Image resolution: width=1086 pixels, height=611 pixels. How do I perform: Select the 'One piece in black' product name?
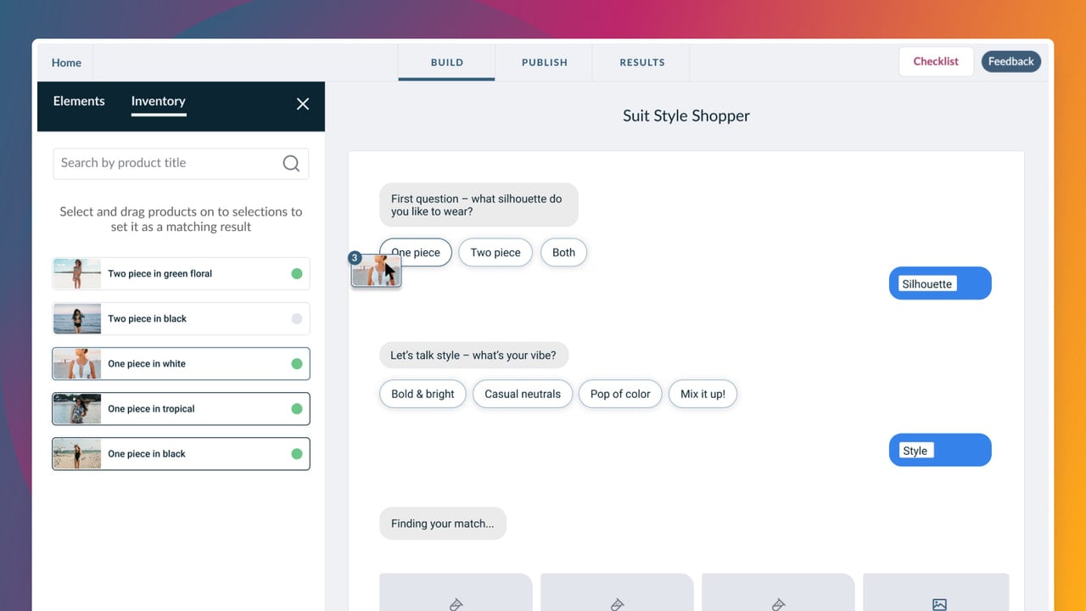point(146,454)
